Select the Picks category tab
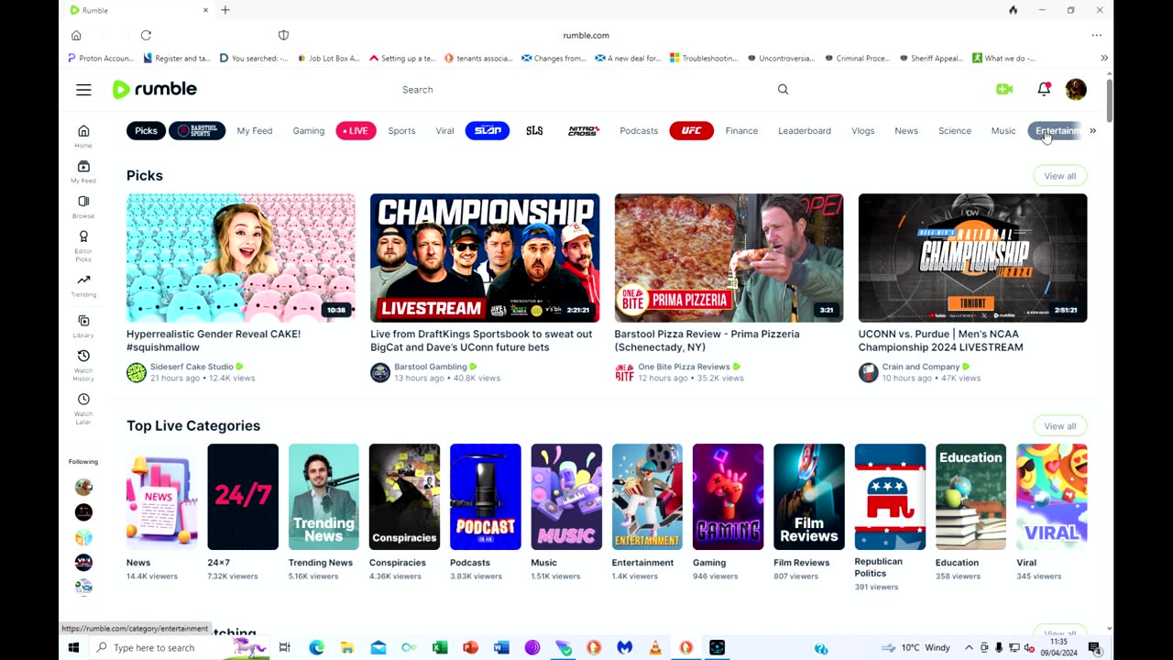Image resolution: width=1173 pixels, height=660 pixels. 146,131
